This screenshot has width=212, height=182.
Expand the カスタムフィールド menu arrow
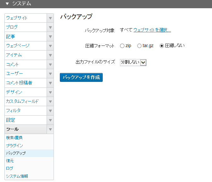coord(50,101)
